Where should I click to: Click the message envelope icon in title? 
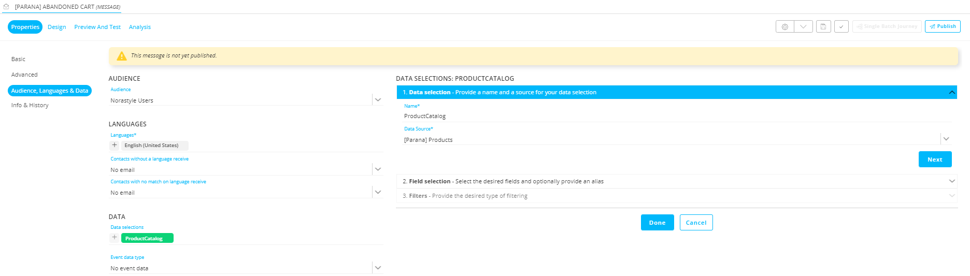[6, 7]
